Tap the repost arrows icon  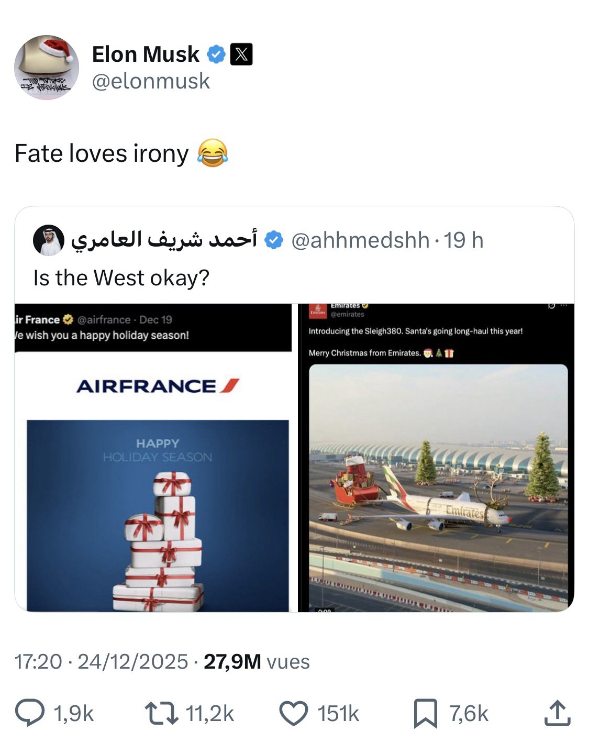pyautogui.click(x=161, y=713)
